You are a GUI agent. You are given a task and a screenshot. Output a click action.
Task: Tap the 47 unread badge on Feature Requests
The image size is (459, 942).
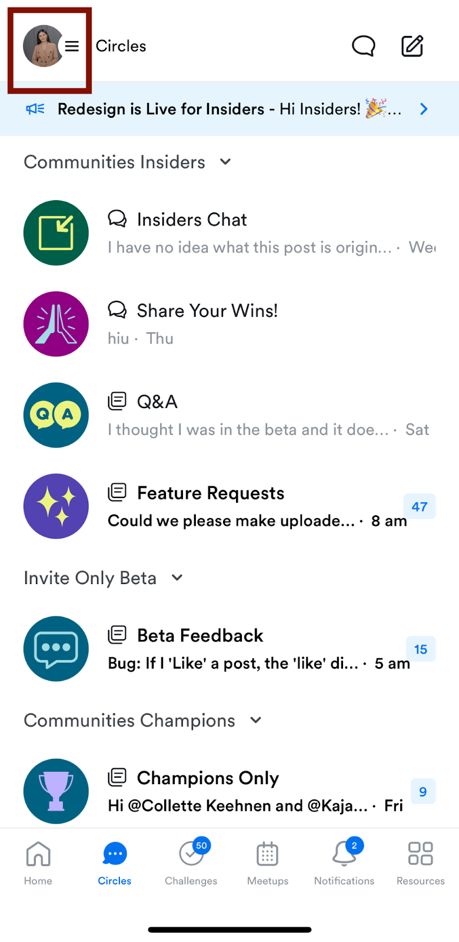coord(420,506)
